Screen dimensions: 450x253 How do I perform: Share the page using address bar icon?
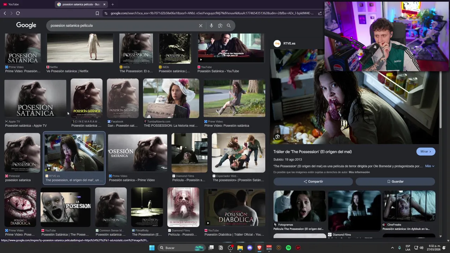(x=320, y=13)
